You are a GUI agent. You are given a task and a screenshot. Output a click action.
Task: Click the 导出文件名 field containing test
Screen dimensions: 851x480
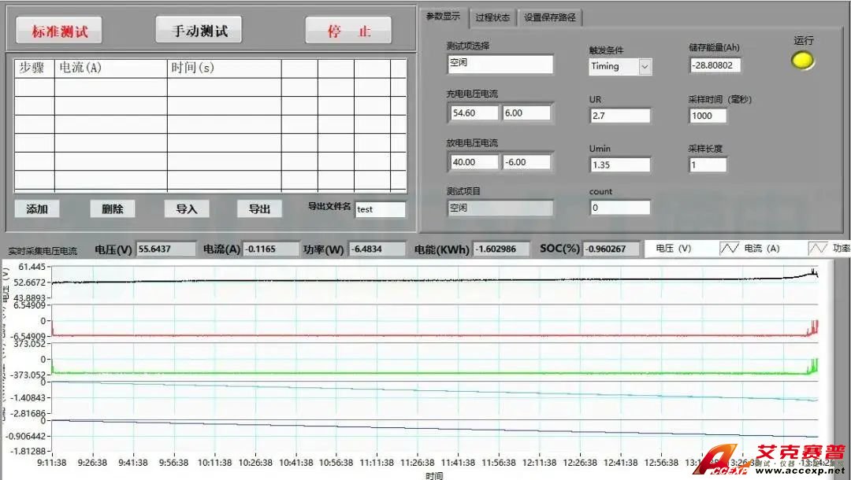380,209
